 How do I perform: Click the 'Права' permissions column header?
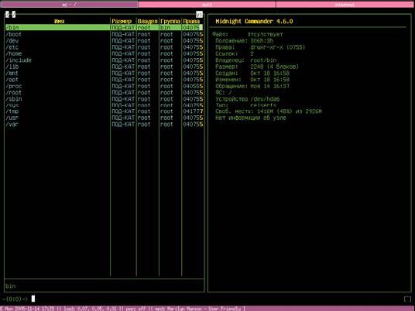pyautogui.click(x=191, y=21)
